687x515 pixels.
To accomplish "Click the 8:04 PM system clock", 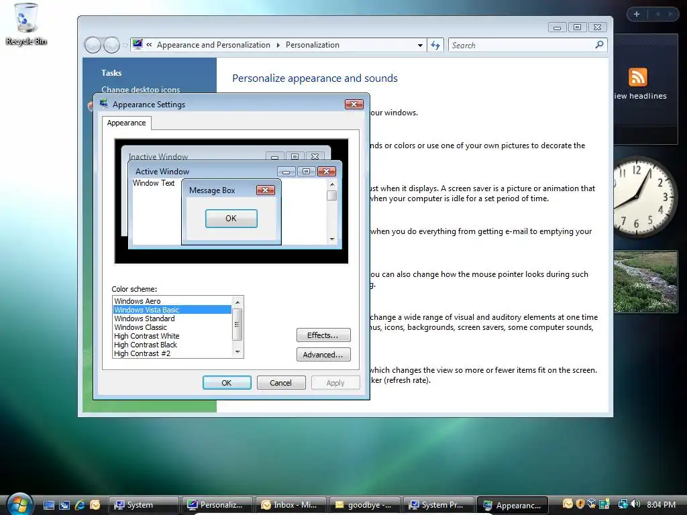I will [661, 504].
